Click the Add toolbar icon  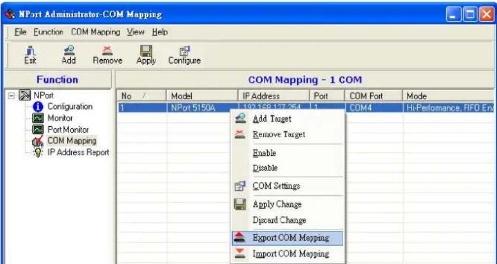point(69,50)
